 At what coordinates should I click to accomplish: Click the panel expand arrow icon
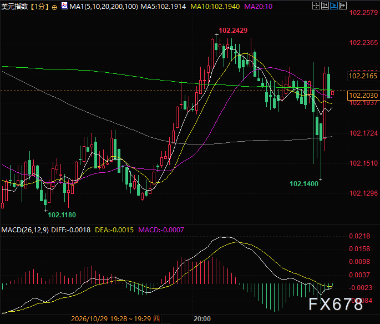coord(343,6)
